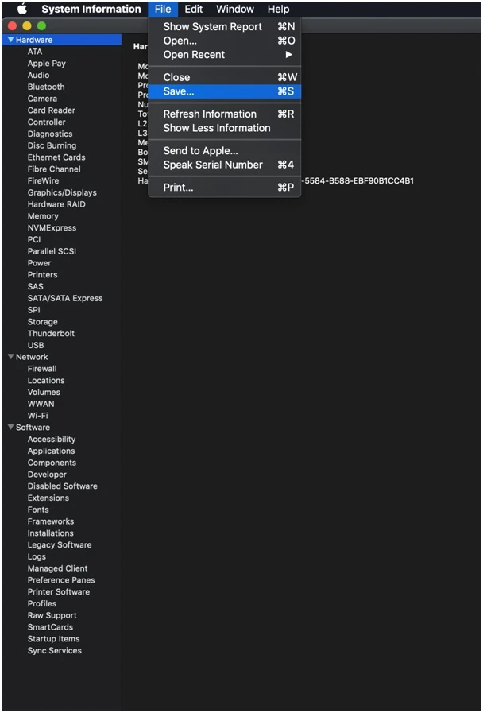Open the Wi-Fi network entry
Screen dimensions: 483x713
(37, 416)
